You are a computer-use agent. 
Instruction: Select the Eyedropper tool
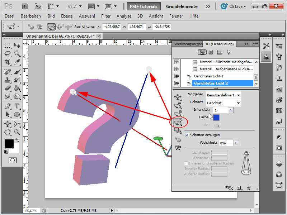click(17, 62)
